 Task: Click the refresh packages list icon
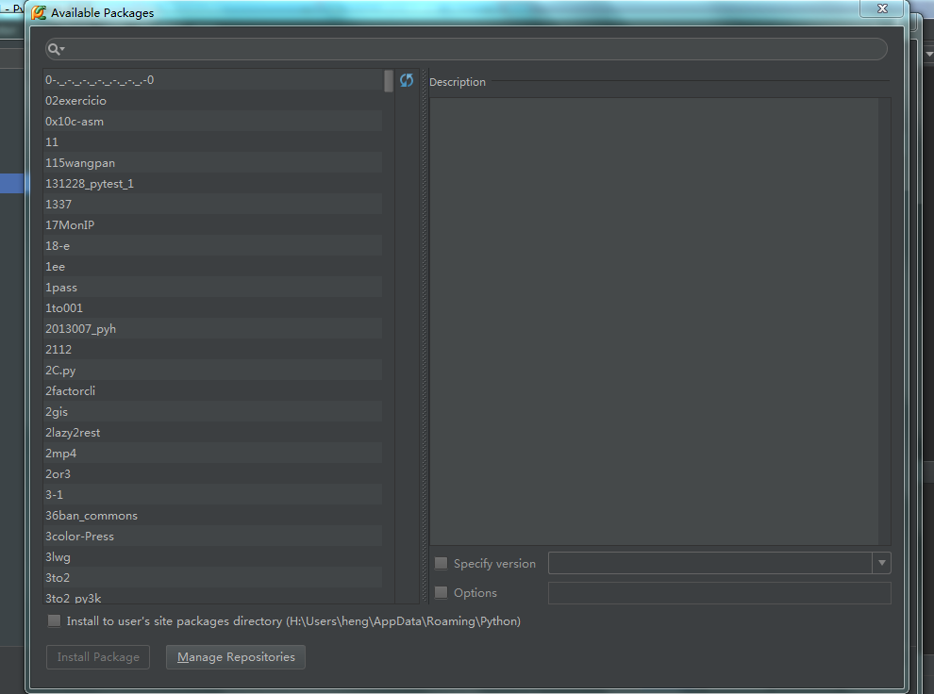tap(407, 80)
